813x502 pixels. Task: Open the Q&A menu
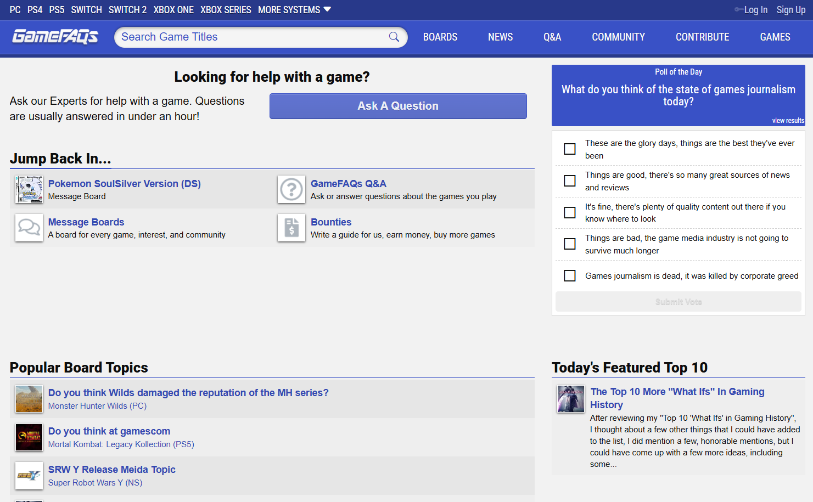(x=552, y=37)
